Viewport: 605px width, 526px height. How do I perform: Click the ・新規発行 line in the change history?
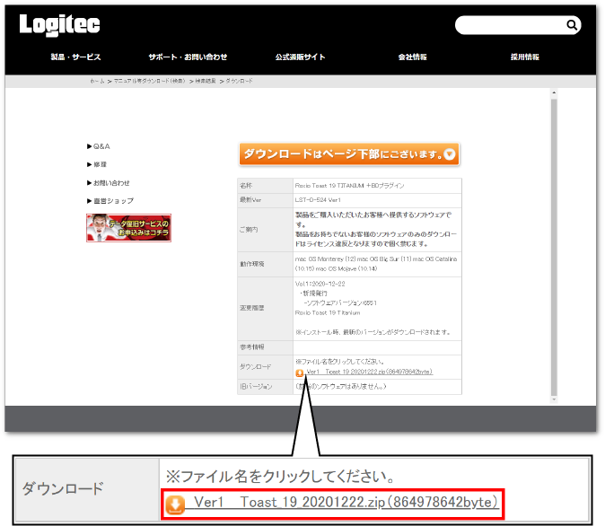(313, 294)
